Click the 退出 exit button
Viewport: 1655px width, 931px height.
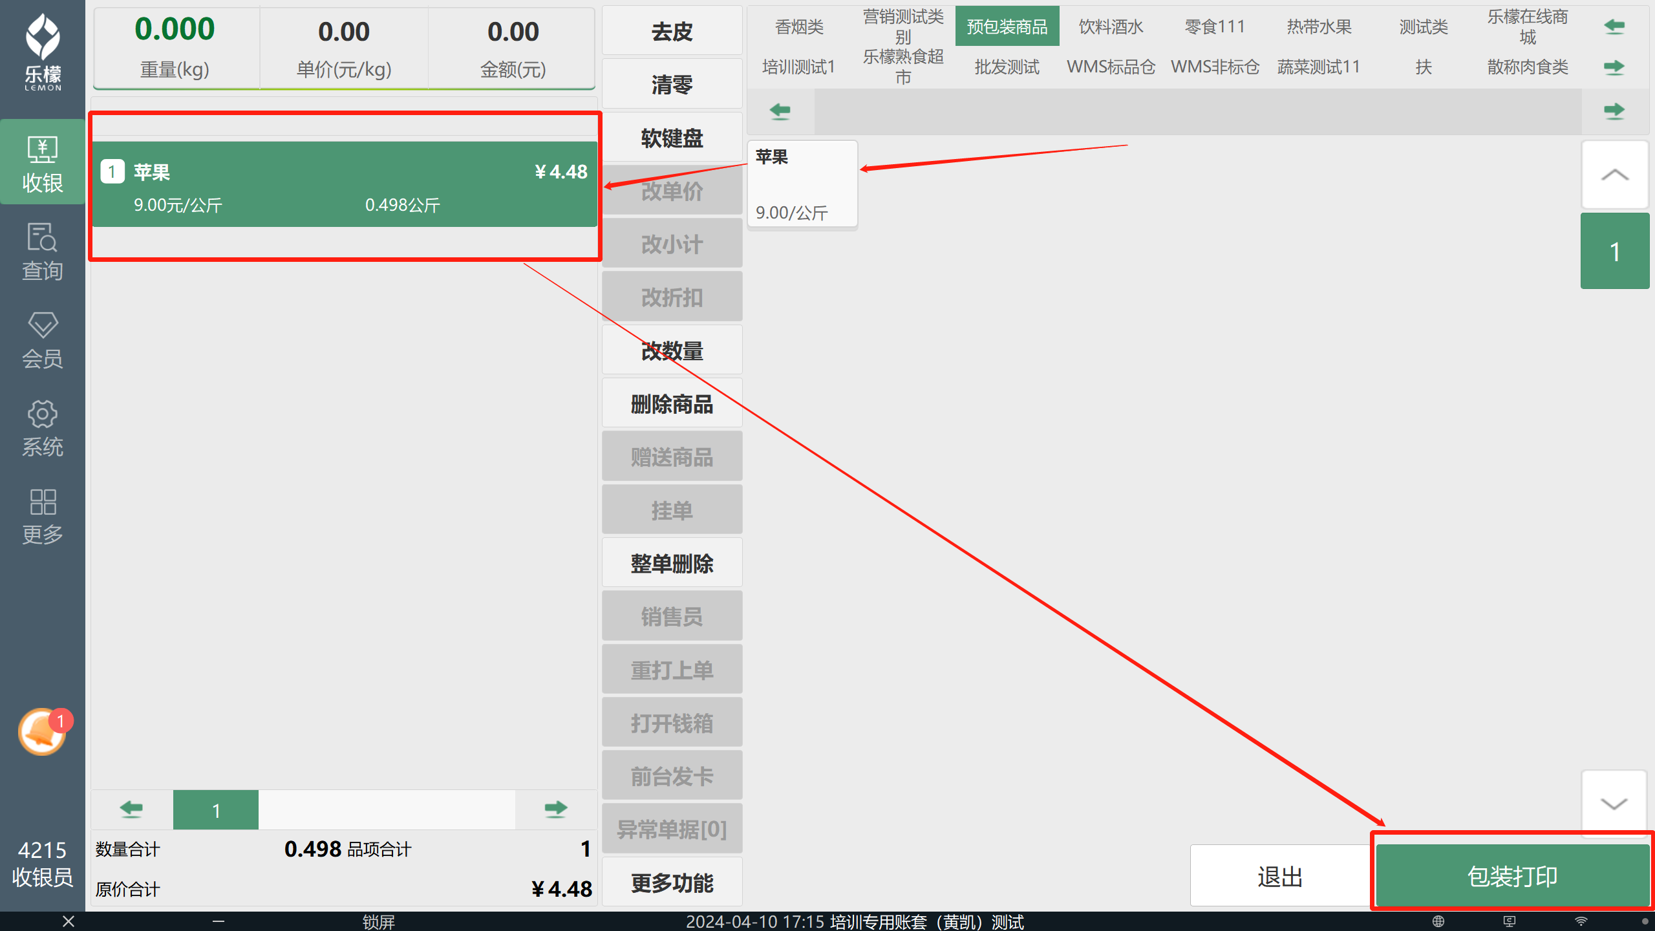pos(1279,876)
